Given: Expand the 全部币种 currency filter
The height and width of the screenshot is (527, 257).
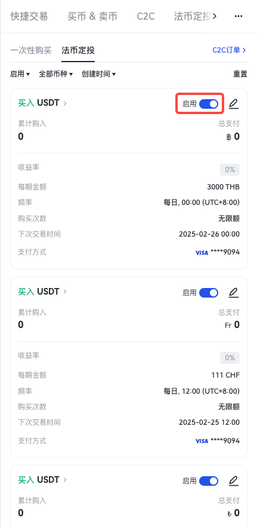Looking at the screenshot, I should 55,74.
